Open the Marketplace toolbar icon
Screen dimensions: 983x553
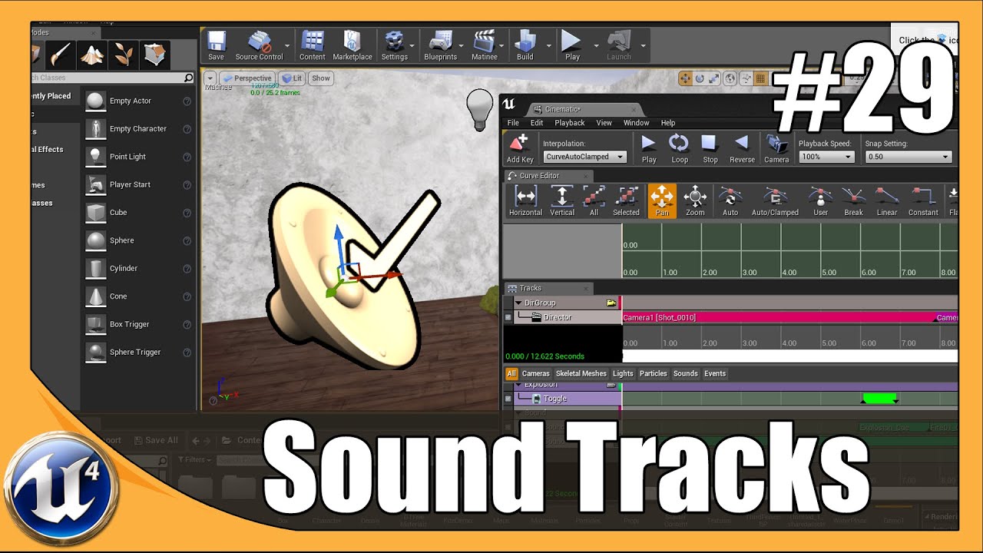coord(352,45)
